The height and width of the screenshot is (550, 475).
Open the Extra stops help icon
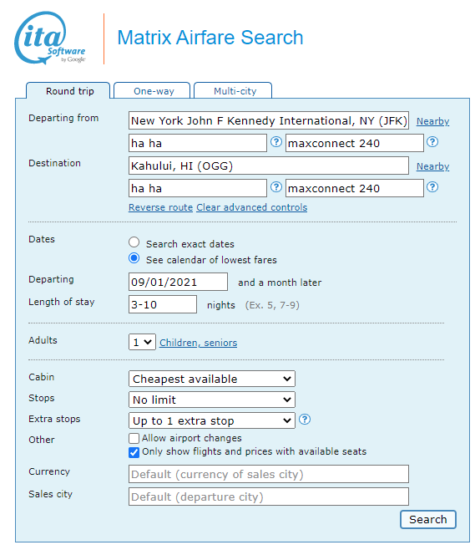[x=305, y=419]
